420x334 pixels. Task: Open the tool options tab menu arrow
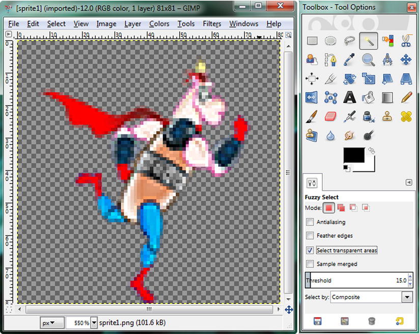point(409,183)
